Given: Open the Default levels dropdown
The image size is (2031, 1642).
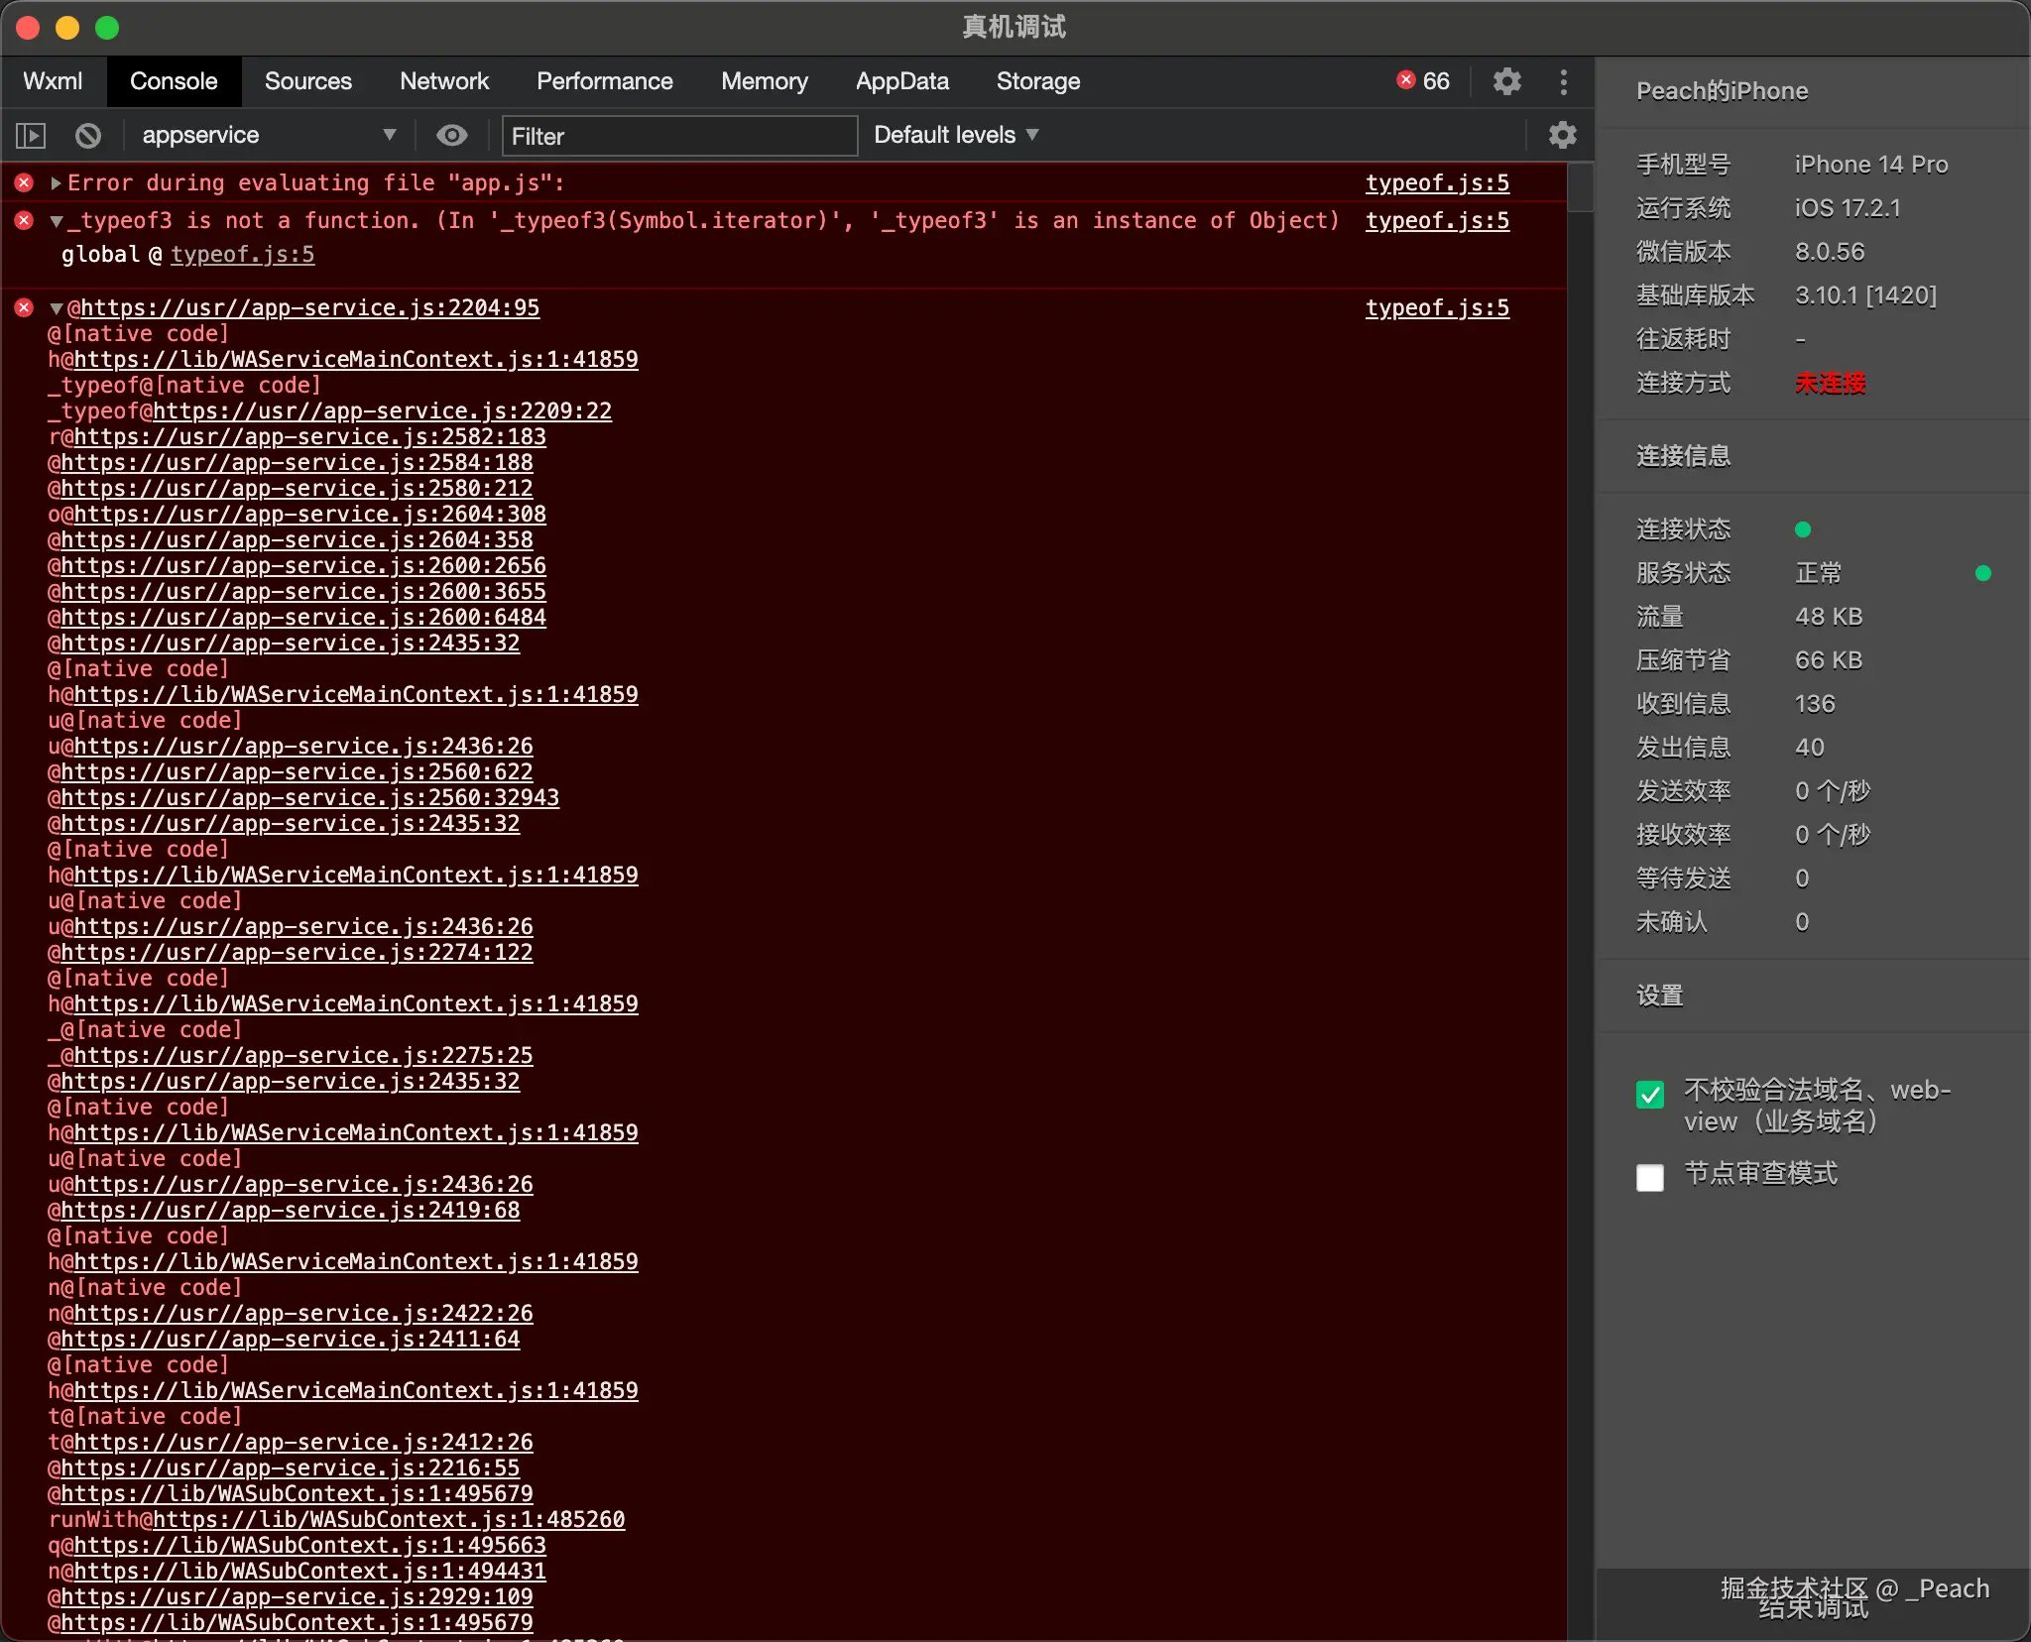Looking at the screenshot, I should pos(956,135).
